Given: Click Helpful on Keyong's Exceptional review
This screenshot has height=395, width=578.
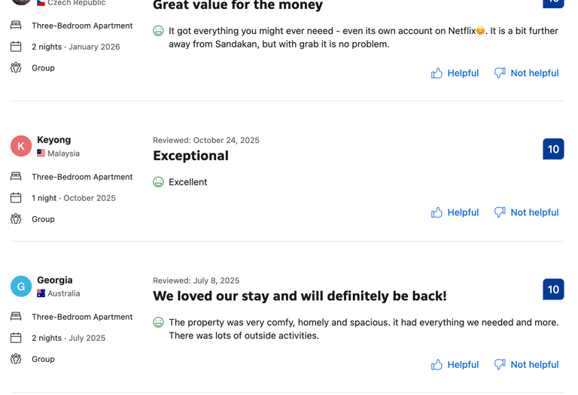Looking at the screenshot, I should click(455, 212).
